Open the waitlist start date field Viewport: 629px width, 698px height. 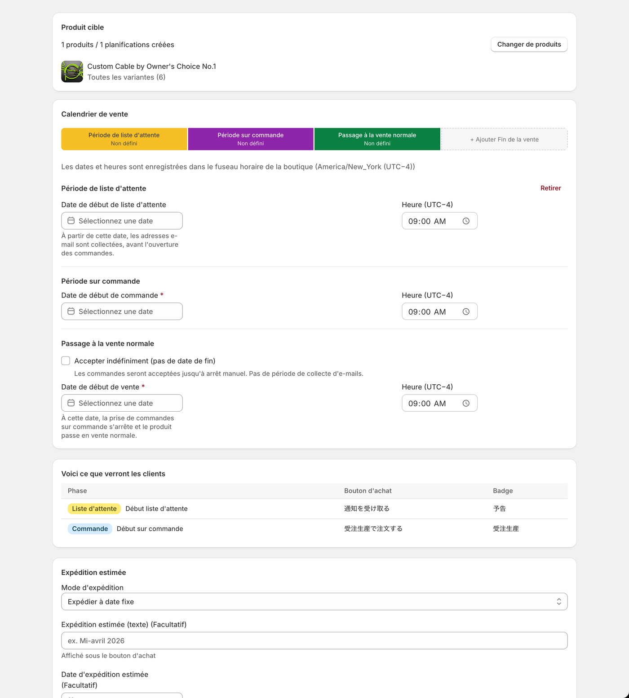click(x=122, y=221)
